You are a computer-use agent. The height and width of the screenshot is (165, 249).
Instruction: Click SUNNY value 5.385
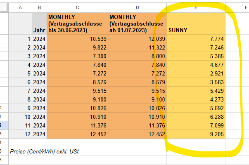(196, 56)
